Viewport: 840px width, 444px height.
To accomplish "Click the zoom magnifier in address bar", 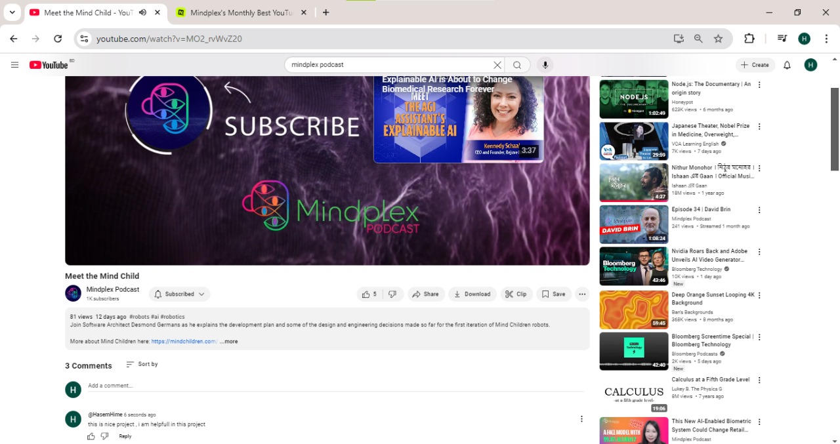I will (698, 39).
